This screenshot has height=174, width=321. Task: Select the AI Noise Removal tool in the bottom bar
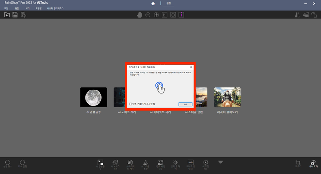click(115, 165)
